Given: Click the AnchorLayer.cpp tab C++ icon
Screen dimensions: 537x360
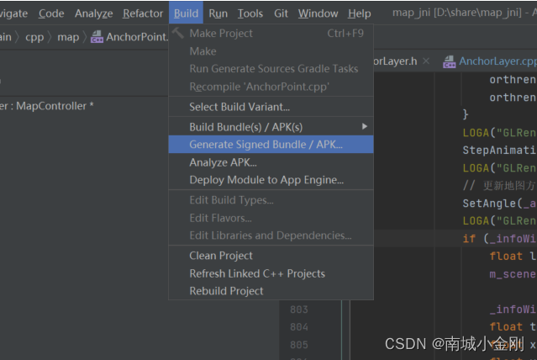Looking at the screenshot, I should (450, 61).
